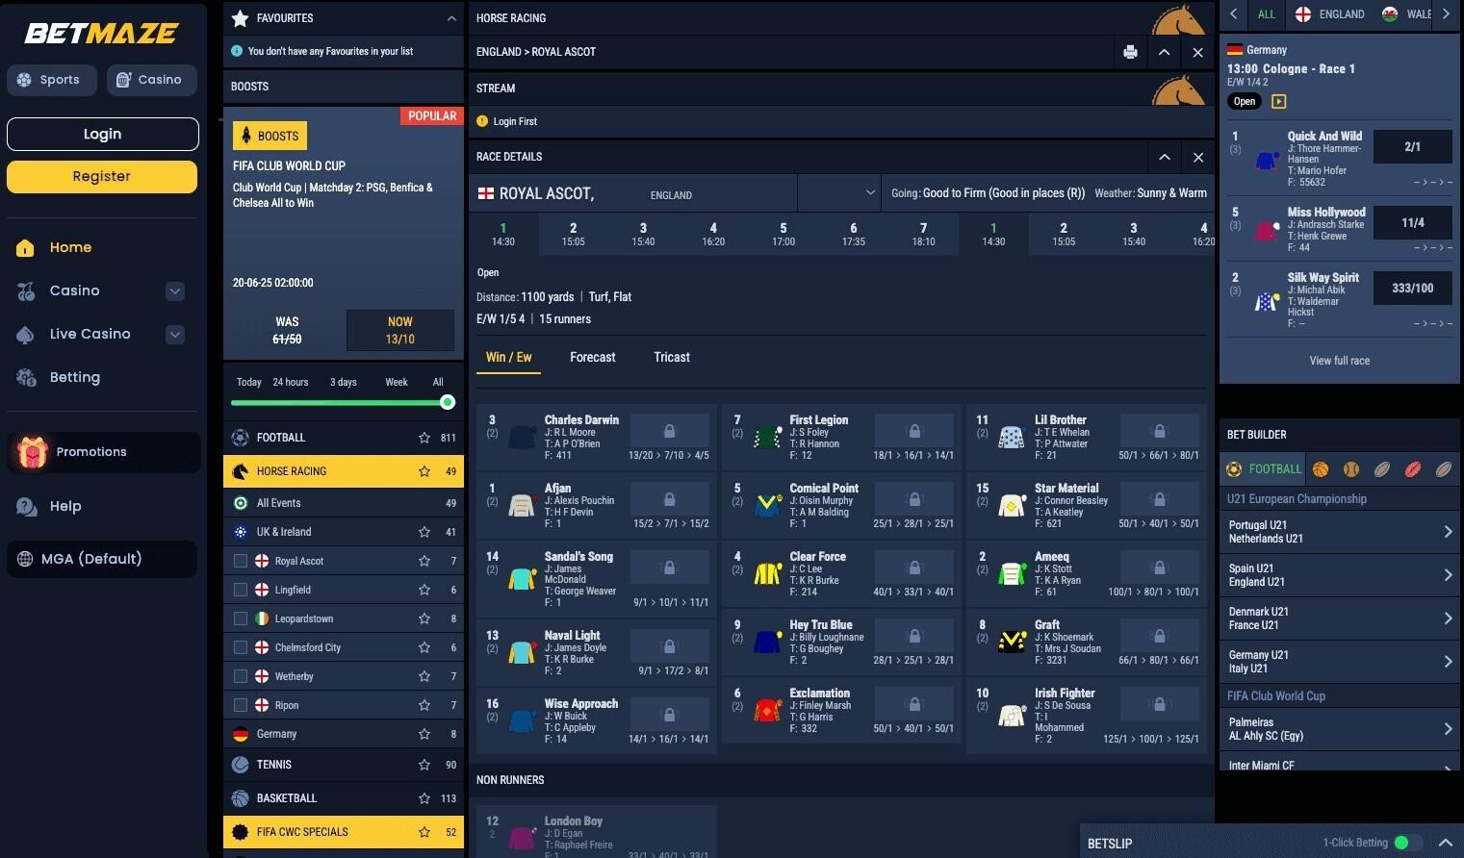Open Promotions gift box

pyautogui.click(x=104, y=452)
